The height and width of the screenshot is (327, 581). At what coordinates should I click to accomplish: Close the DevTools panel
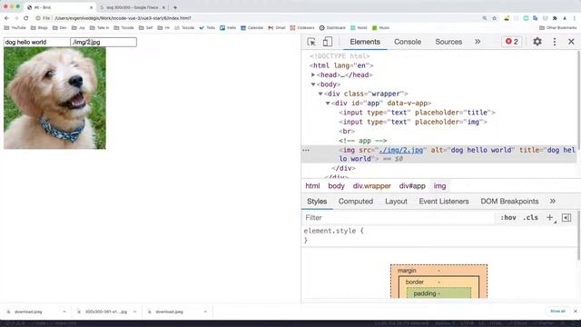pos(571,42)
